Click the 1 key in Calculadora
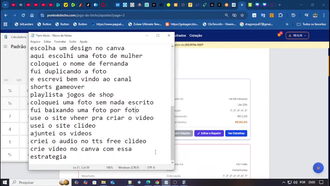Viewport: 330px width, 186px height. 10,142
